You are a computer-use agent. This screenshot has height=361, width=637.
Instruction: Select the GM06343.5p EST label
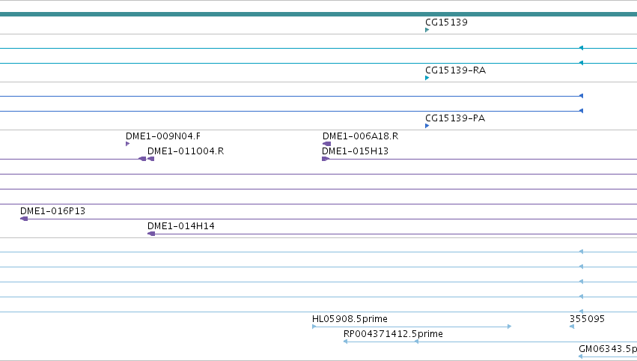(608, 349)
